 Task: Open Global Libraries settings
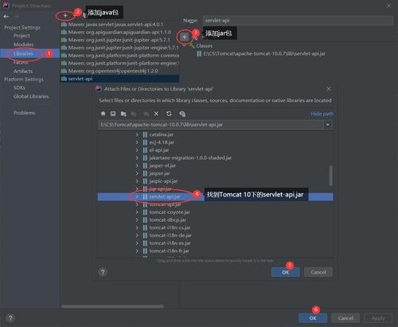point(31,96)
